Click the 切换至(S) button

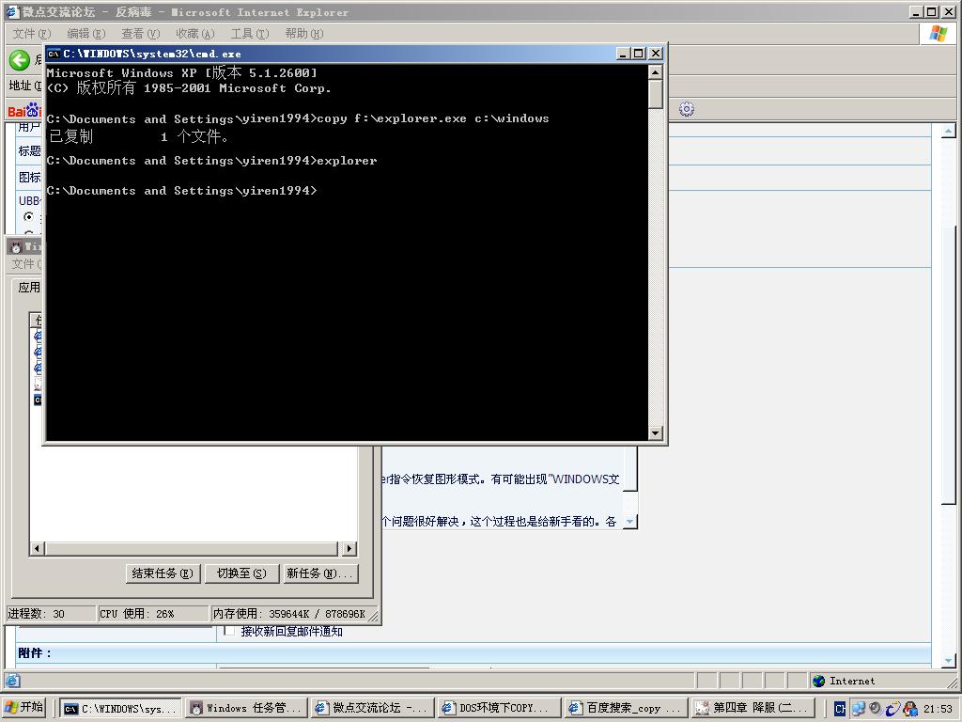(240, 573)
